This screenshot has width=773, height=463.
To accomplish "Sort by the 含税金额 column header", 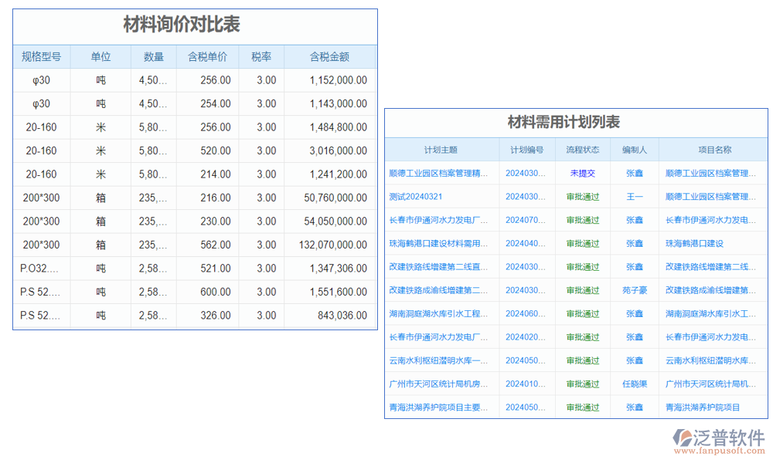I will point(329,57).
